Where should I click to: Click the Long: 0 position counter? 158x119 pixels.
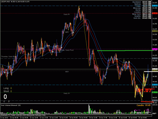pos(8,88)
